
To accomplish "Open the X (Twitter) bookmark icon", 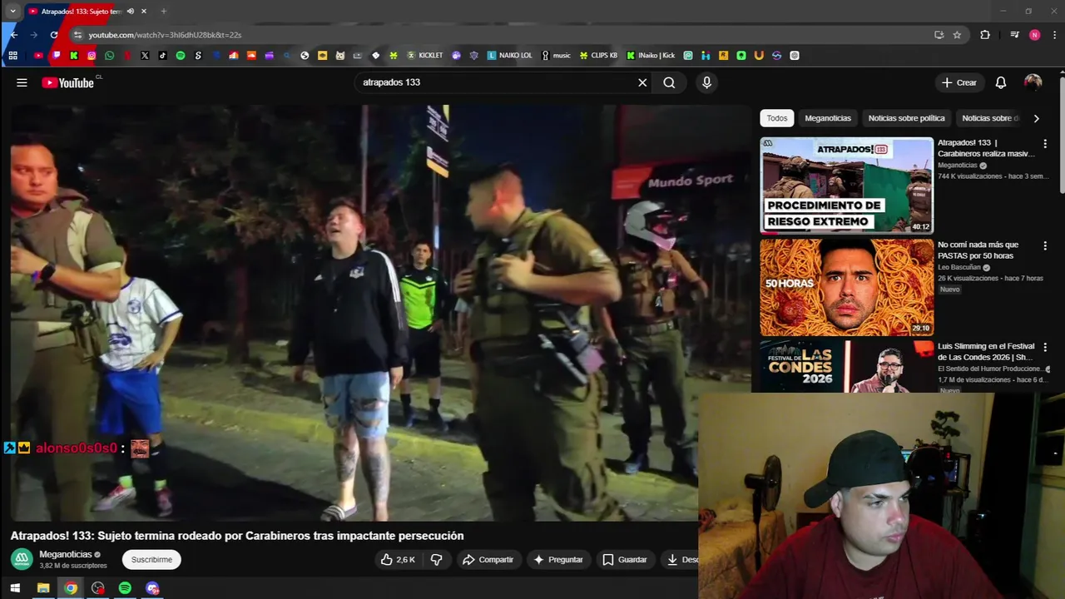I will point(145,56).
